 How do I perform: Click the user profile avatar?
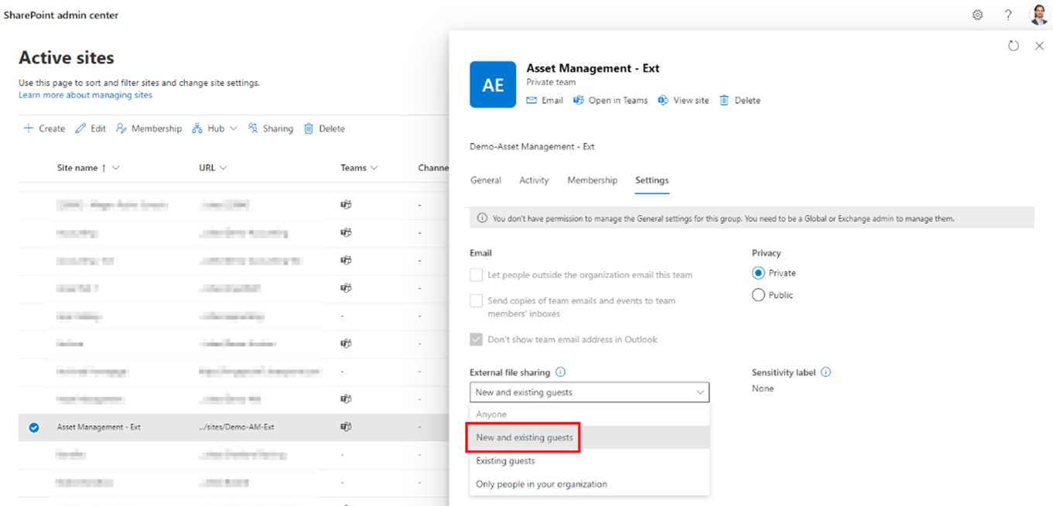1038,15
